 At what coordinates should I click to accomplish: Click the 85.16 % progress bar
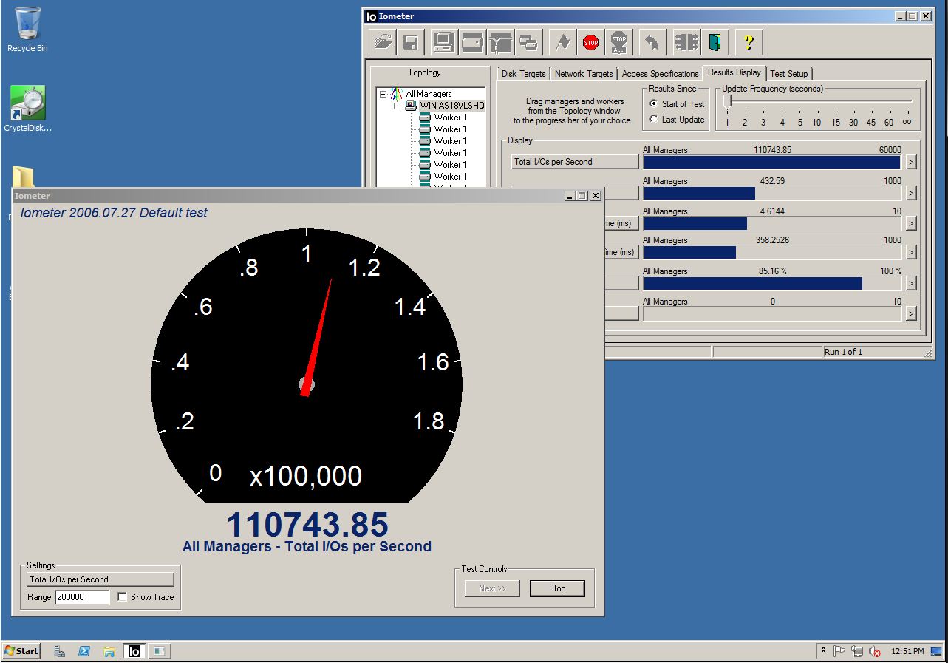772,284
